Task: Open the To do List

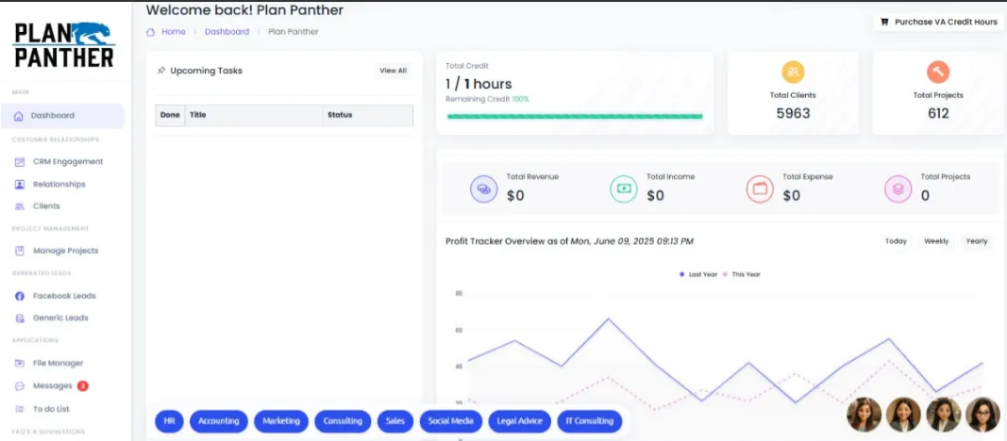Action: (x=51, y=409)
